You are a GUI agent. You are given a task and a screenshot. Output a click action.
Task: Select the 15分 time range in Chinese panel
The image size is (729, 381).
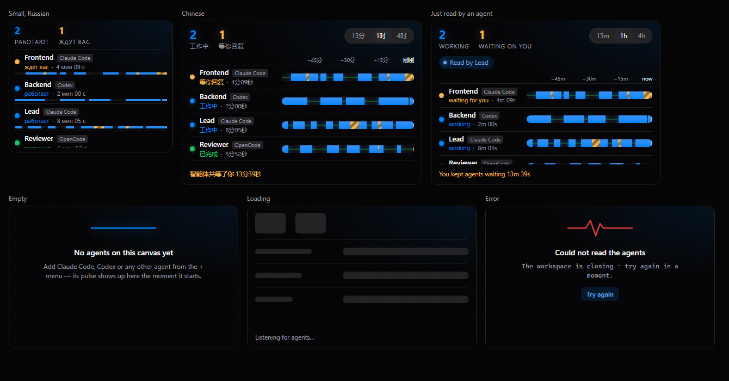359,36
